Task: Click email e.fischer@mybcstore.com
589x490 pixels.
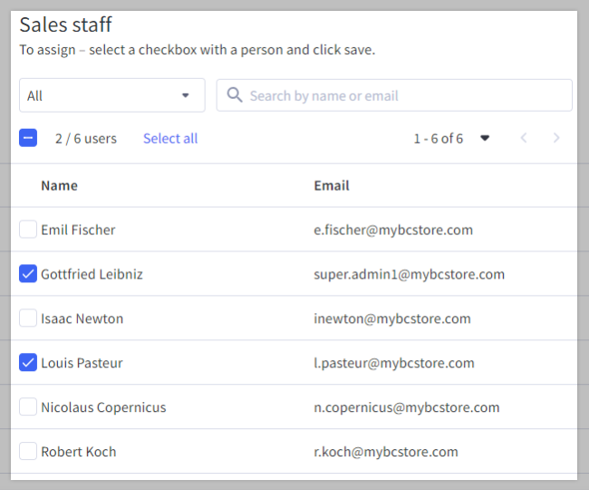Action: click(x=393, y=230)
